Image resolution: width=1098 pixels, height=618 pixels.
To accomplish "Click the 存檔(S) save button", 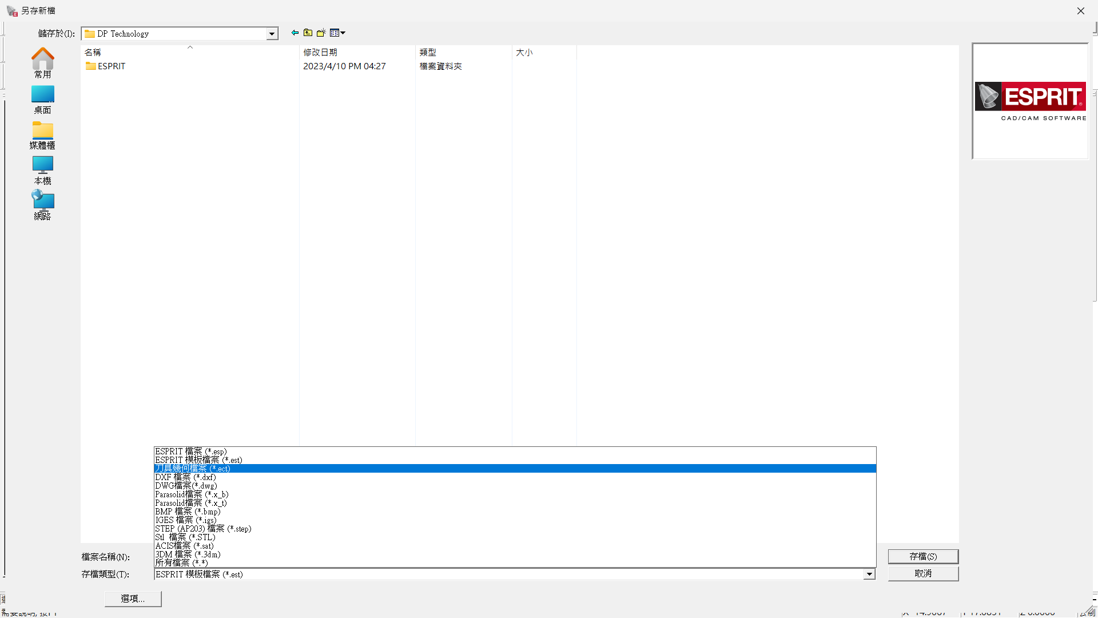I will coord(923,556).
